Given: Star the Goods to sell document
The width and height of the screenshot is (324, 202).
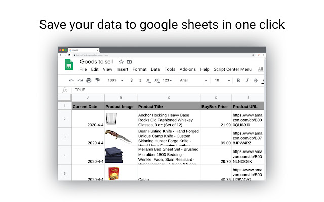Looking at the screenshot, I should point(121,62).
